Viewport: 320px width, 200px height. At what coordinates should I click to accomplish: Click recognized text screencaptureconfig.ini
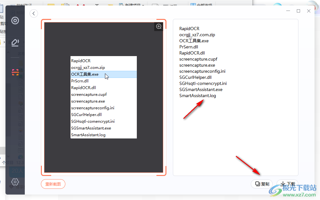(202, 71)
